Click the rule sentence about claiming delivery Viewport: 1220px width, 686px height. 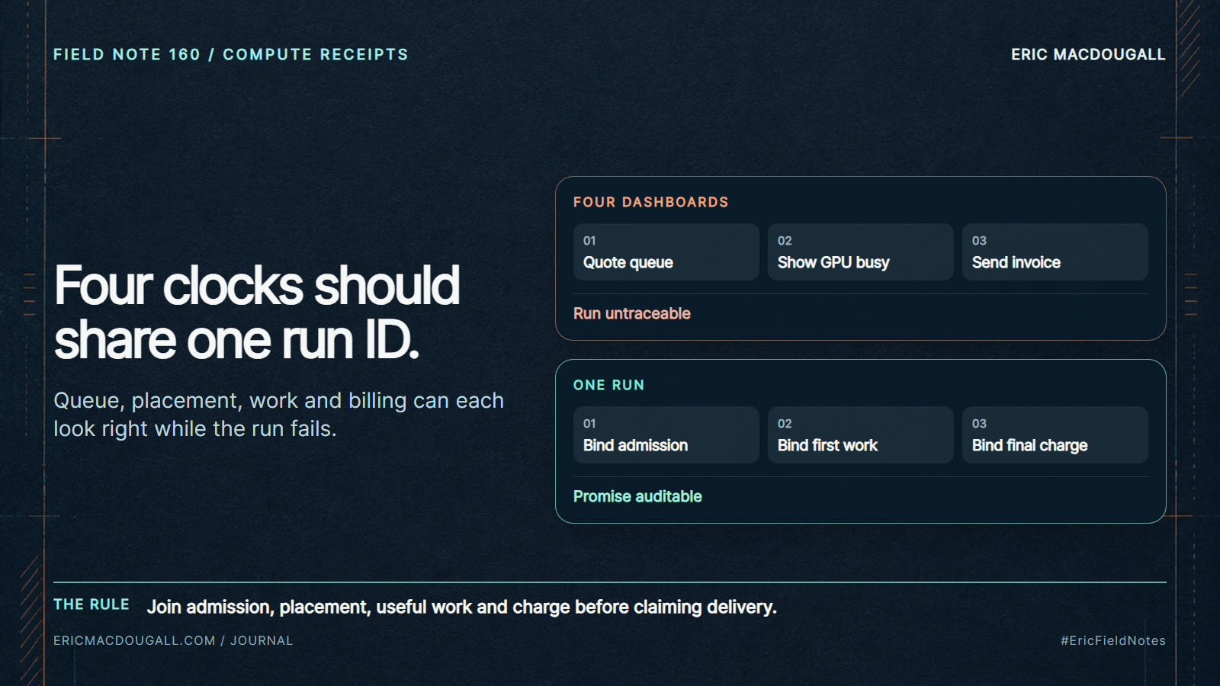pos(461,607)
